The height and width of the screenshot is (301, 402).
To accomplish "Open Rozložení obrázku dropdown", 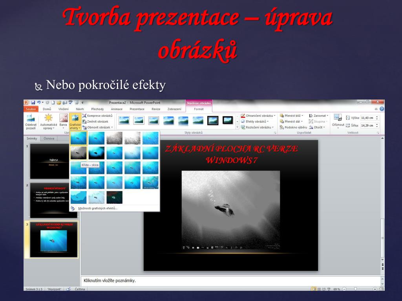I will (258, 127).
